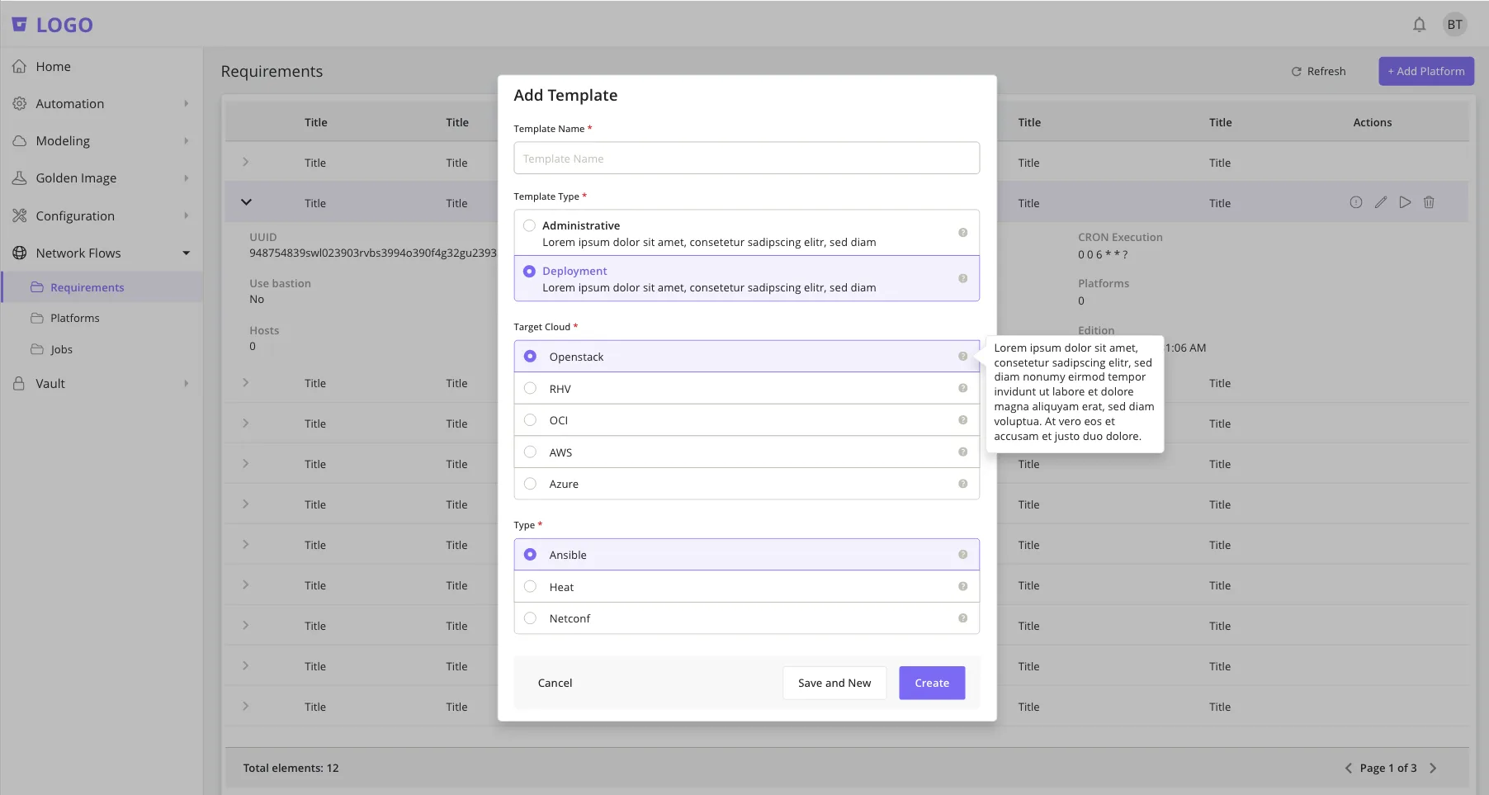1489x795 pixels.
Task: Select Azure as target cloud
Action: 530,484
